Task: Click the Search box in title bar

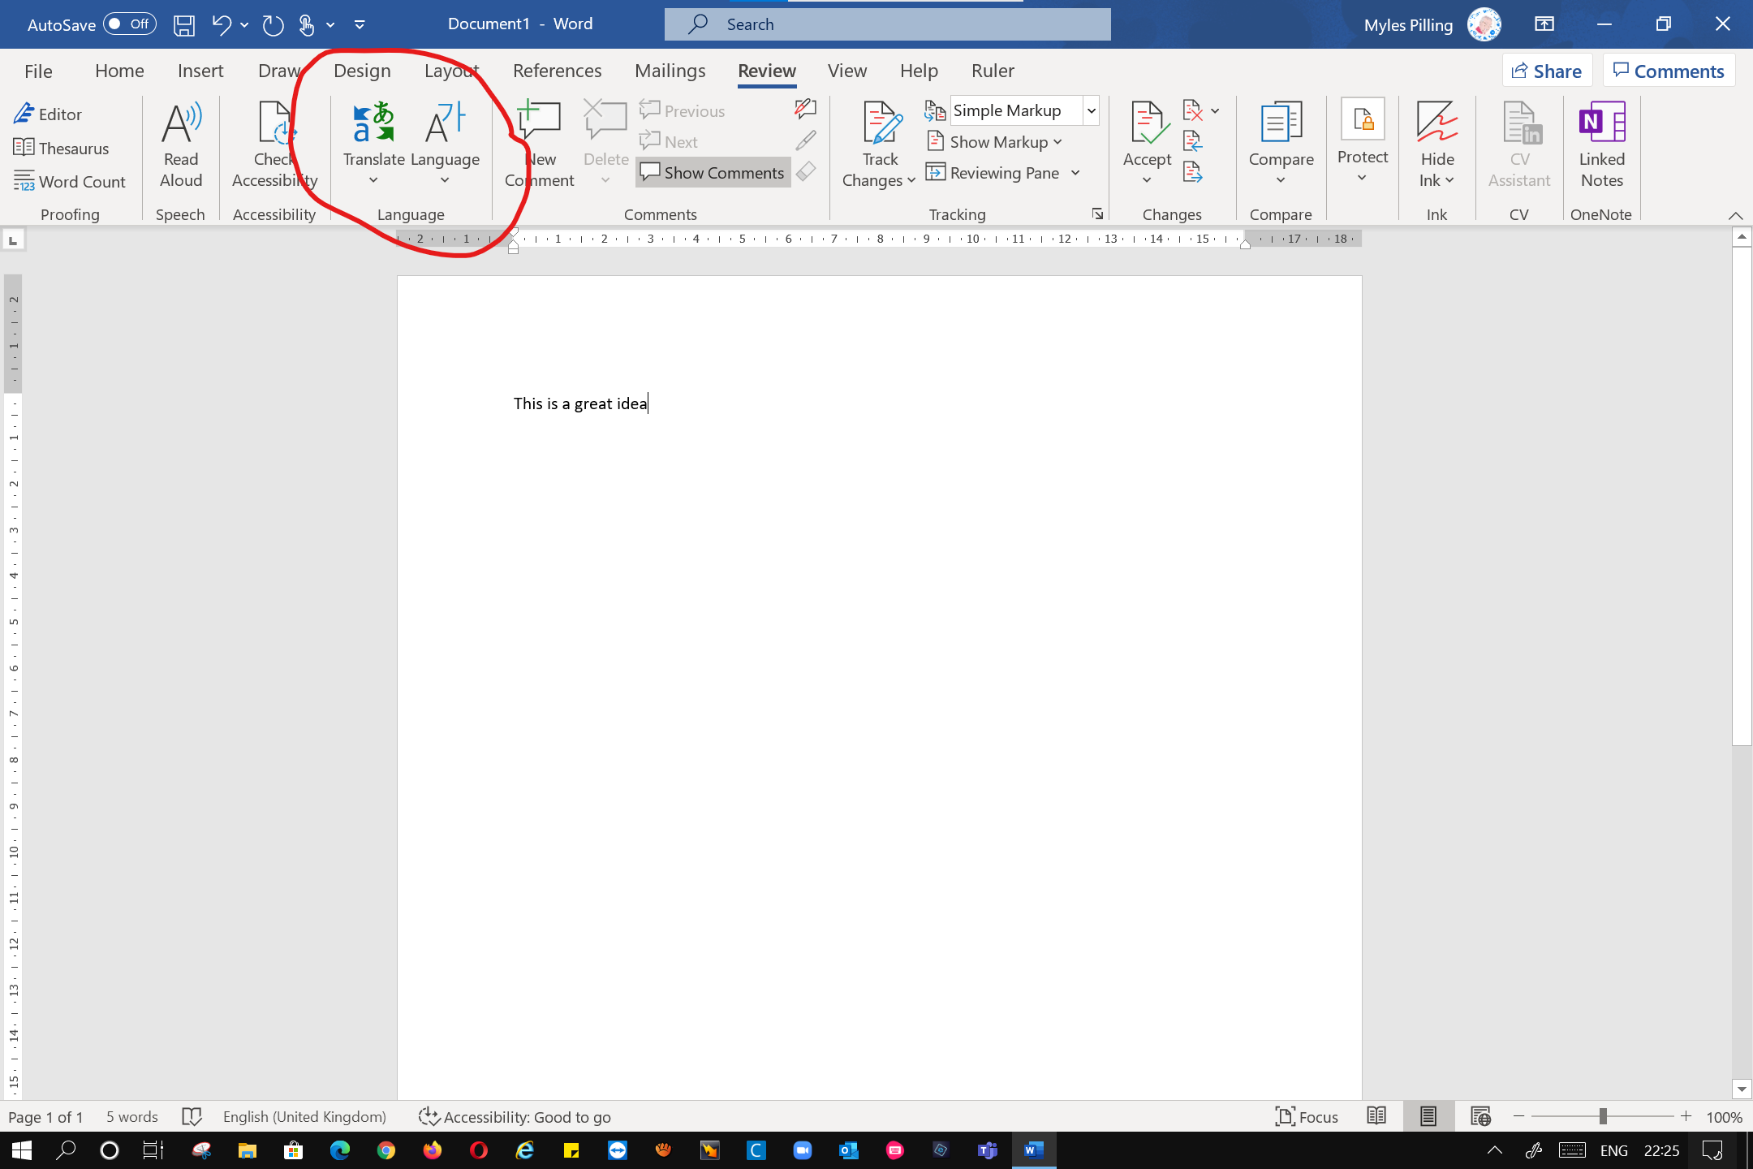Action: tap(887, 24)
